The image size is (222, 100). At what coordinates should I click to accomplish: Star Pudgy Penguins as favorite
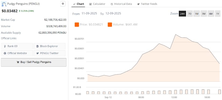[x=63, y=4]
